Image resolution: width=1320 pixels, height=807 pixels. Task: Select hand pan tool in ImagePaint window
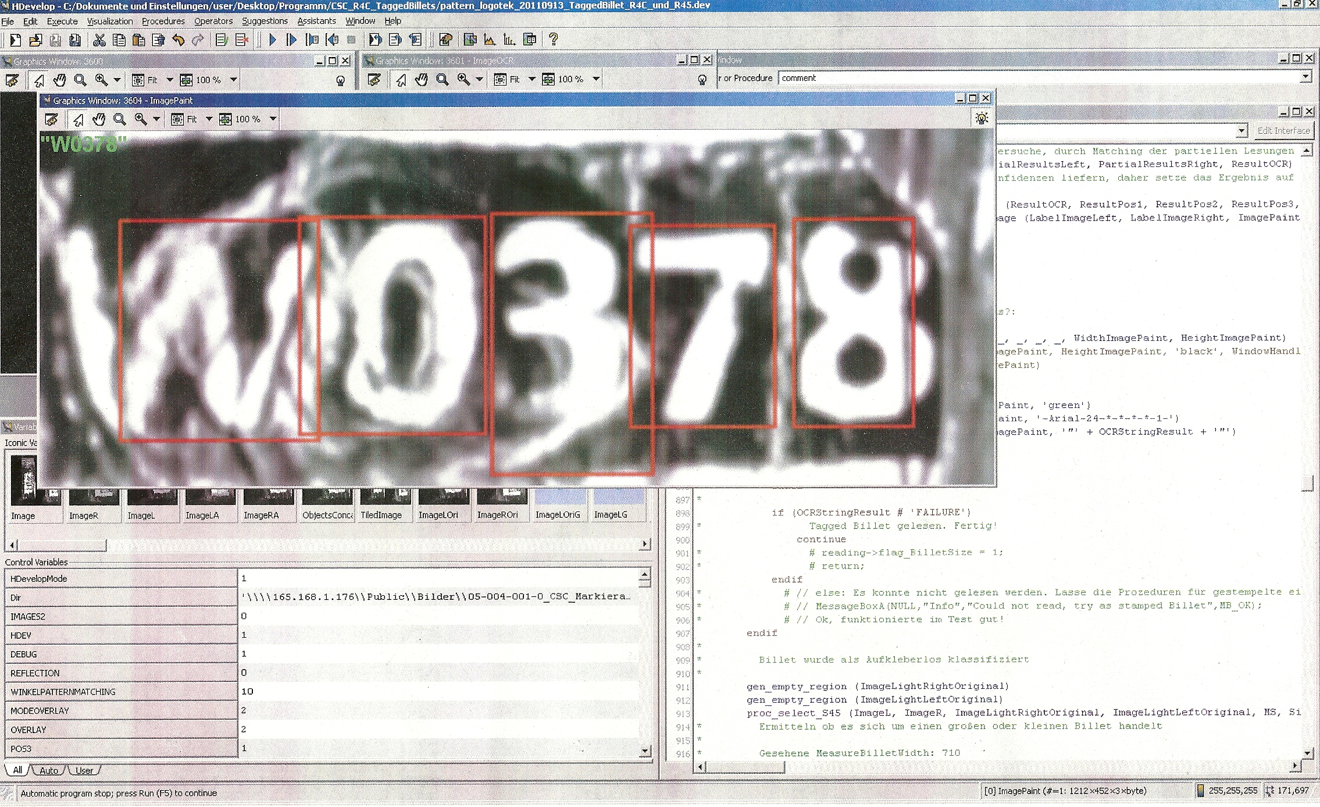99,119
